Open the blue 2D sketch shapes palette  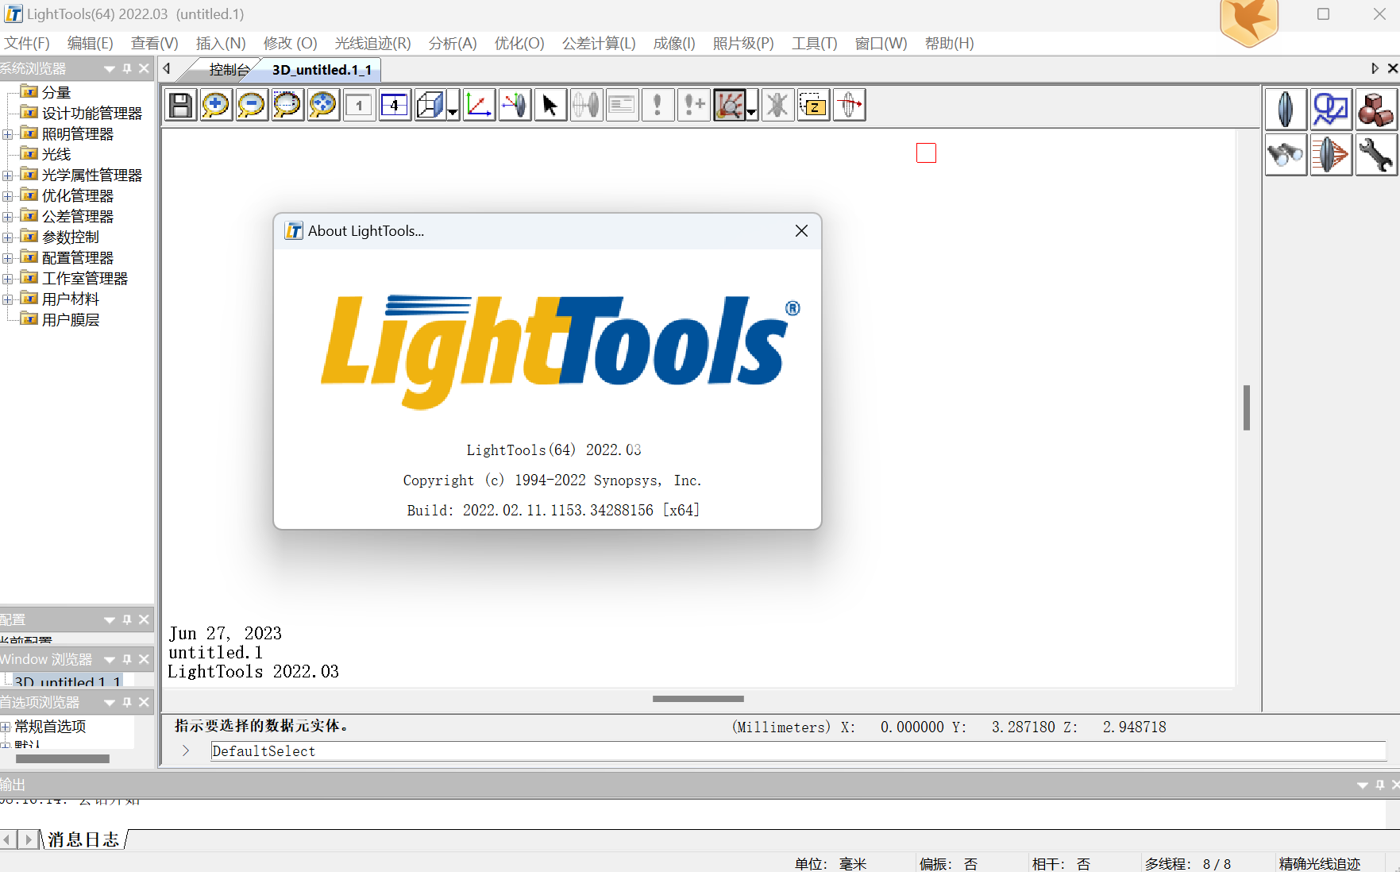[1331, 110]
